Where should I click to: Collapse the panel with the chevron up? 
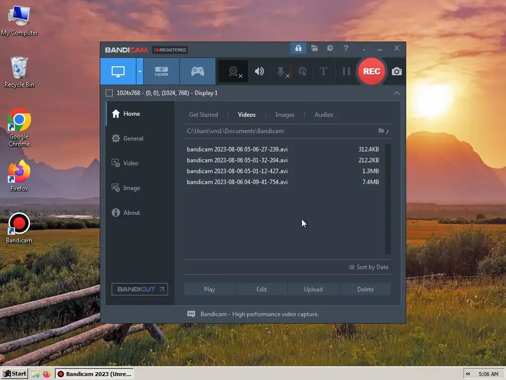coord(397,93)
